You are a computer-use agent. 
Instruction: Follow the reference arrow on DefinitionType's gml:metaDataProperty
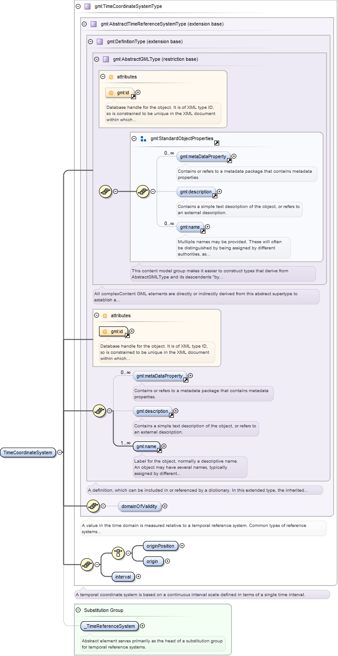pos(186,380)
